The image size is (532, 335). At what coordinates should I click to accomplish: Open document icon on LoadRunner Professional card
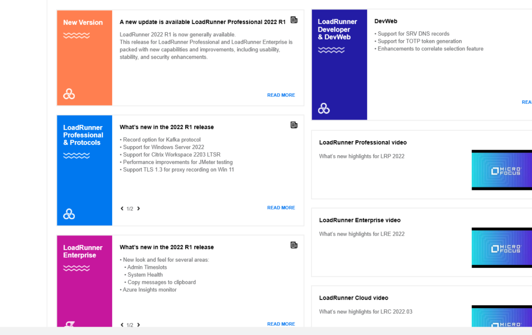(294, 125)
